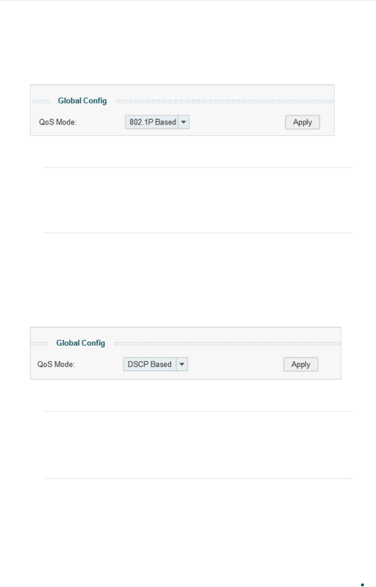The height and width of the screenshot is (587, 376).
Task: Click empty panel area between 802.1P dropdown and Apply
Action: point(237,122)
